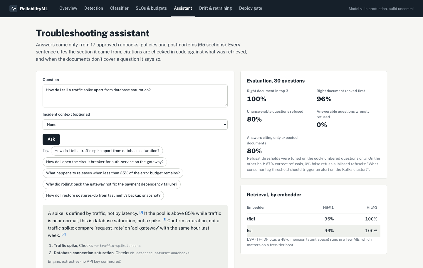Image resolution: width=423 pixels, height=268 pixels.
Task: Click the Embedder column header
Action: point(256,207)
